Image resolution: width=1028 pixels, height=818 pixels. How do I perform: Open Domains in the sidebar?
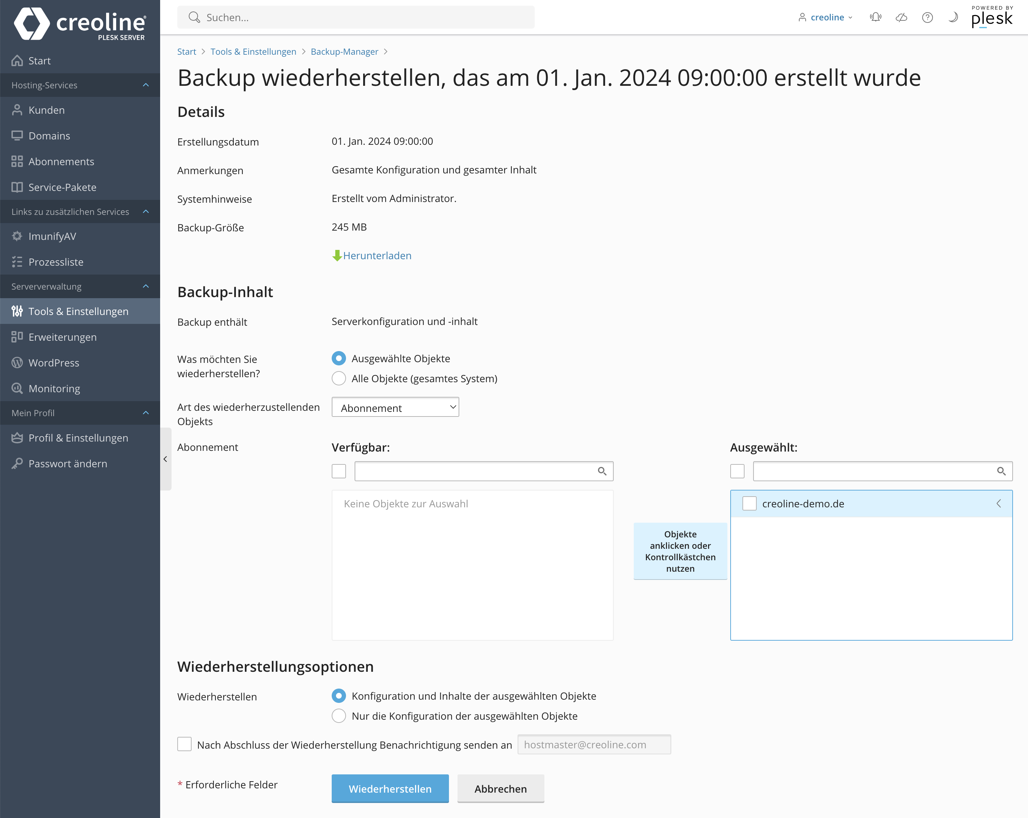click(80, 136)
